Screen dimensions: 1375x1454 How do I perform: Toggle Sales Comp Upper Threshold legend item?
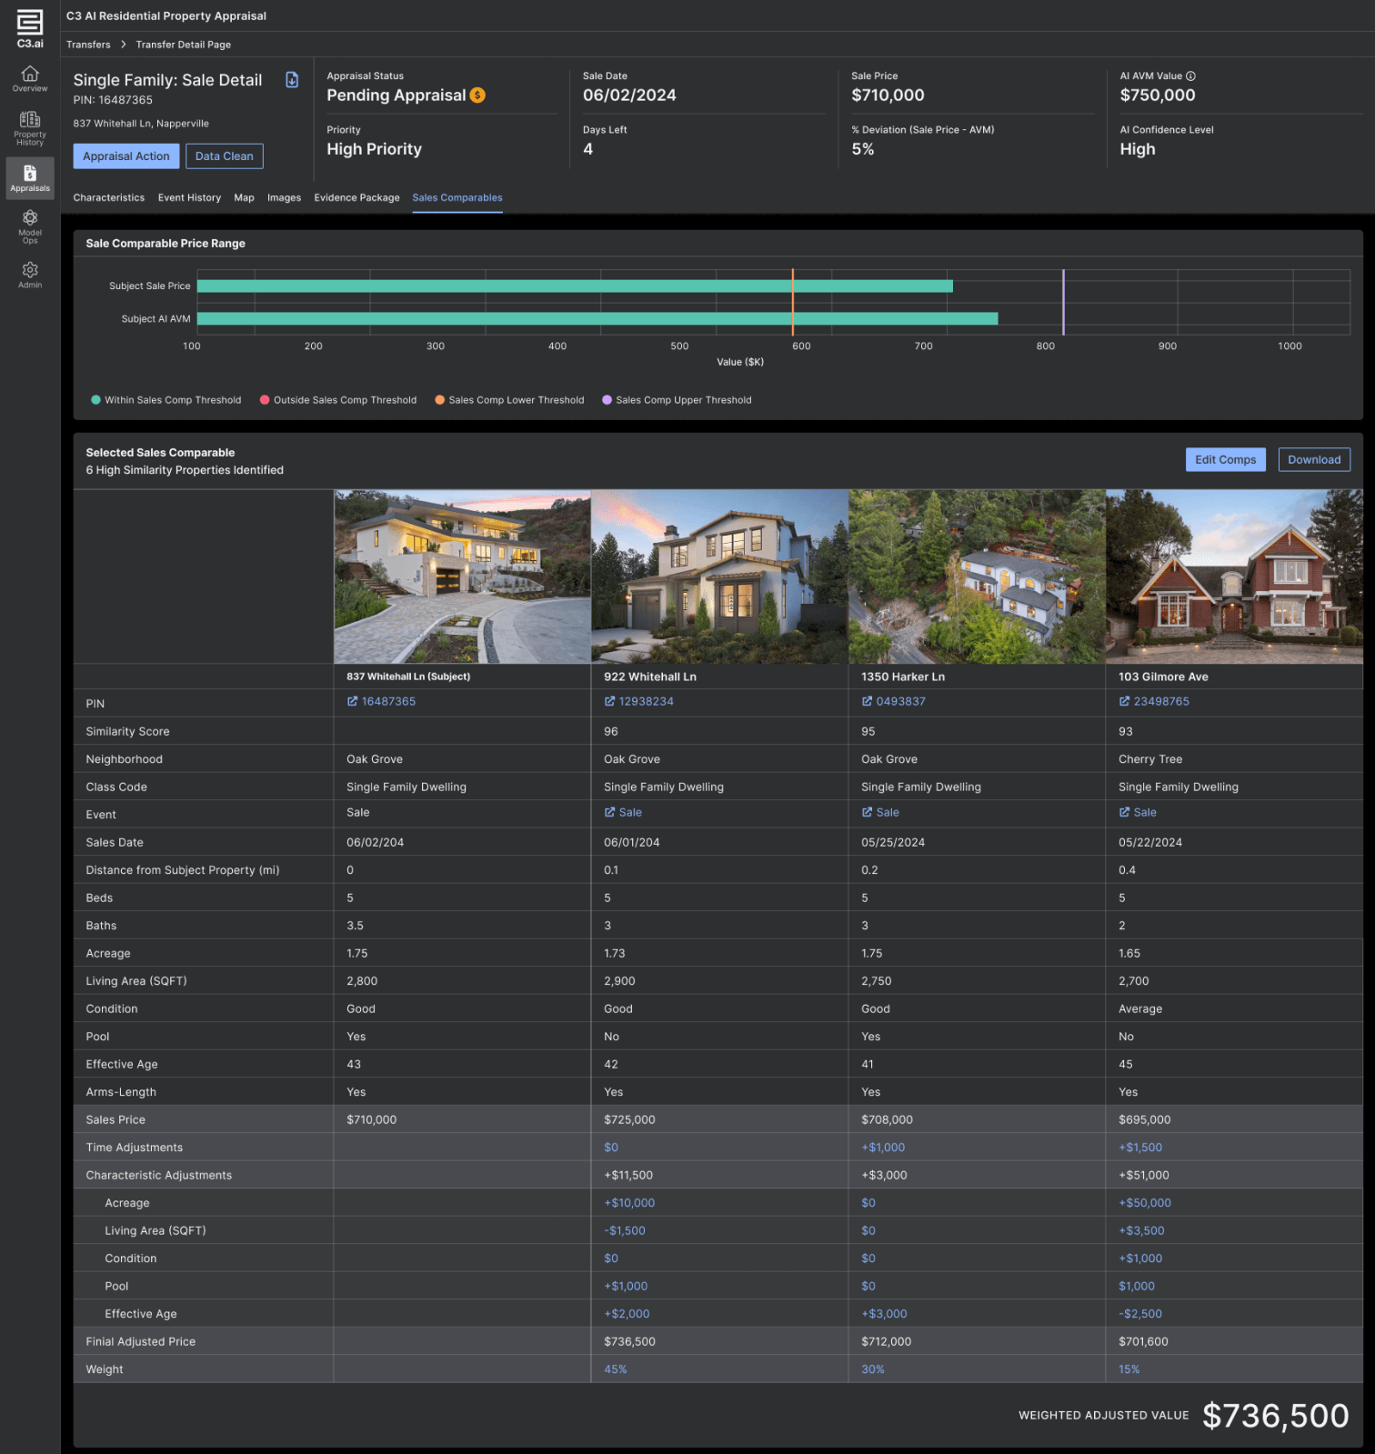(x=677, y=400)
